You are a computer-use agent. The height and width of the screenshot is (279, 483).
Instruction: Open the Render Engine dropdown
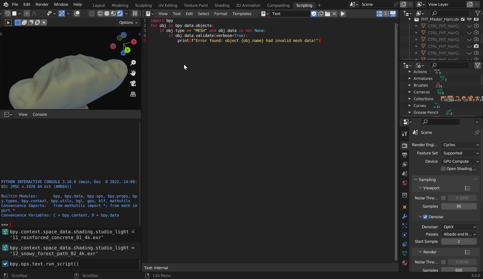click(x=460, y=145)
